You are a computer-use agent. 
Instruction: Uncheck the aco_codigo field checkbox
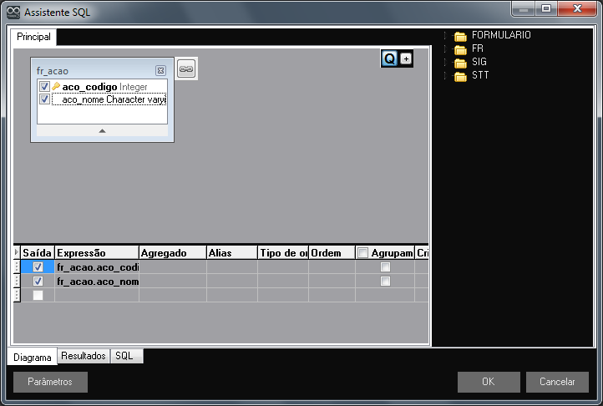44,87
